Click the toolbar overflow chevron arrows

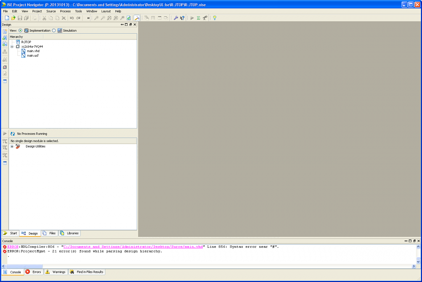coord(88,18)
